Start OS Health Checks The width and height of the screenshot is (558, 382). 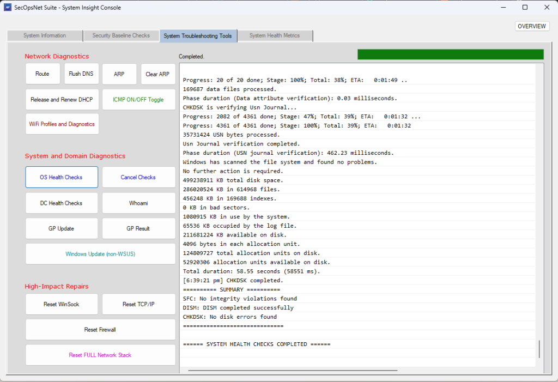coord(62,177)
